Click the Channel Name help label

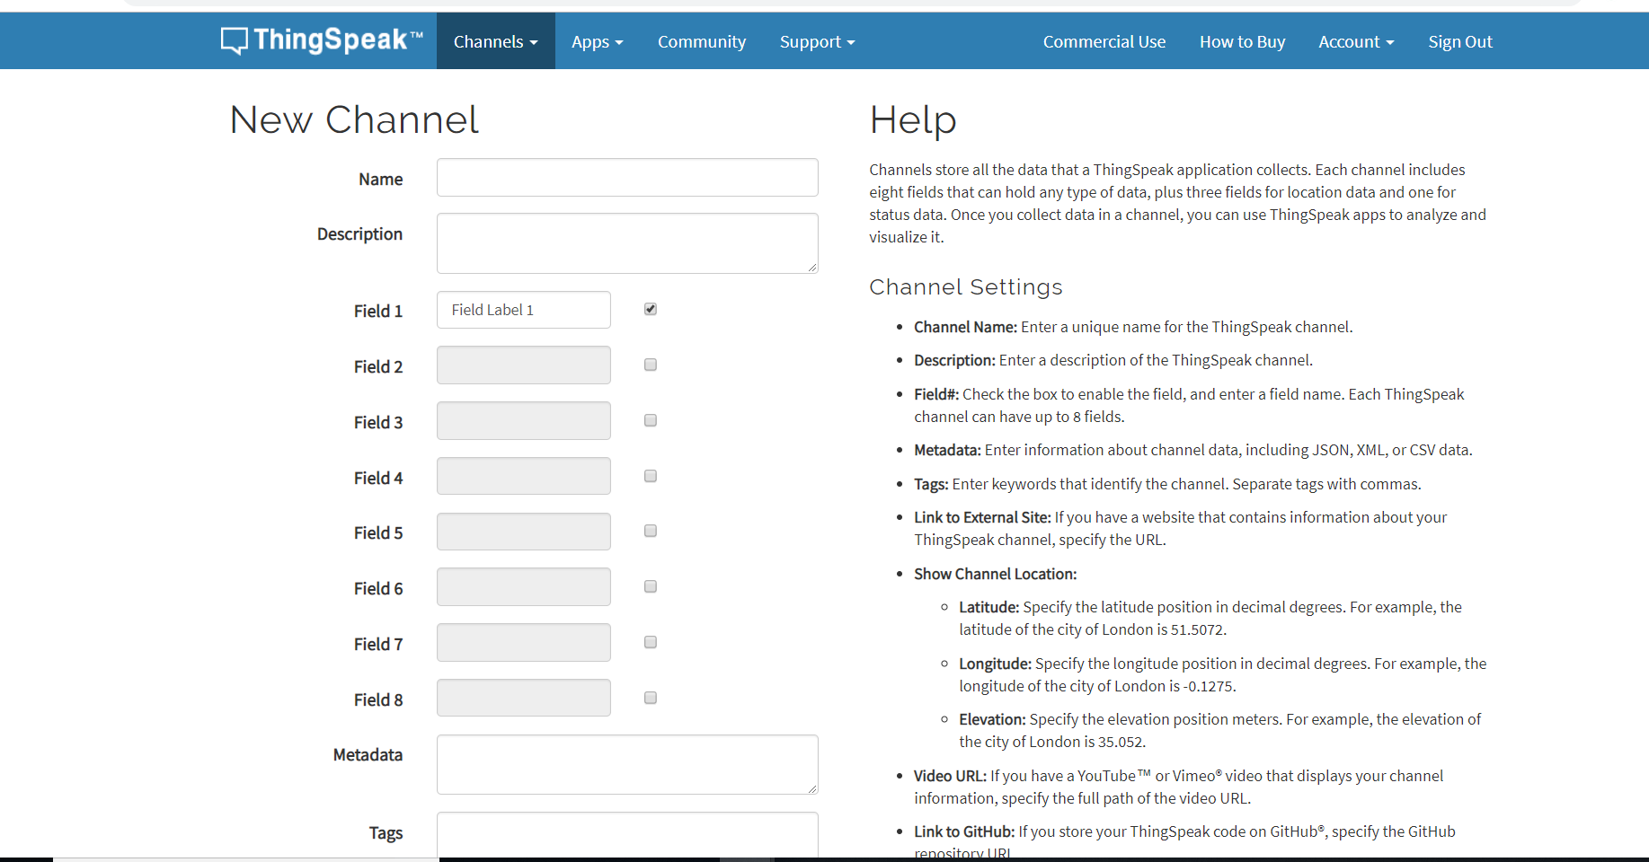(x=965, y=327)
